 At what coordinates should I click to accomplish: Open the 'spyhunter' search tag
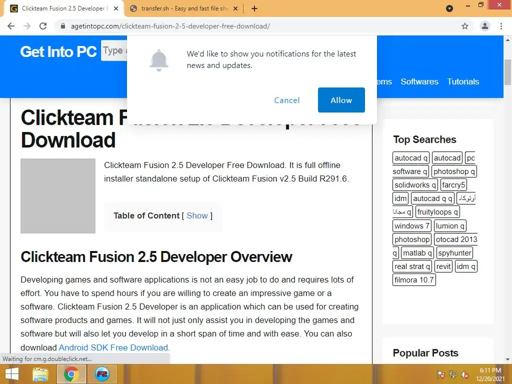[x=454, y=252]
